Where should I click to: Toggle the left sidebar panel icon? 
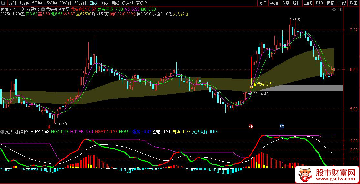coord(3,3)
